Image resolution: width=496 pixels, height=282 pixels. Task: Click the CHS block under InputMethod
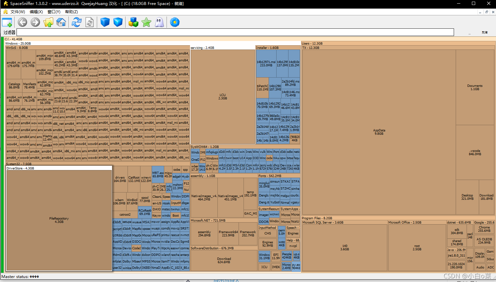268,233
